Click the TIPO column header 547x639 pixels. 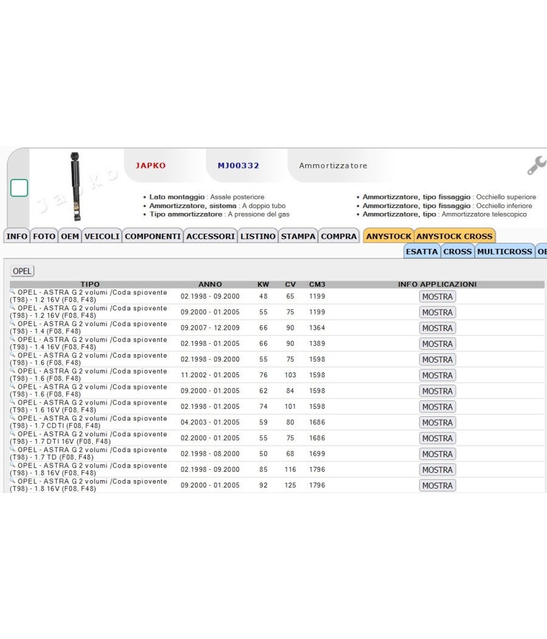(x=90, y=284)
